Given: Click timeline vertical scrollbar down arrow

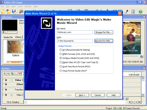Looking at the screenshot, I should pos(143,95).
